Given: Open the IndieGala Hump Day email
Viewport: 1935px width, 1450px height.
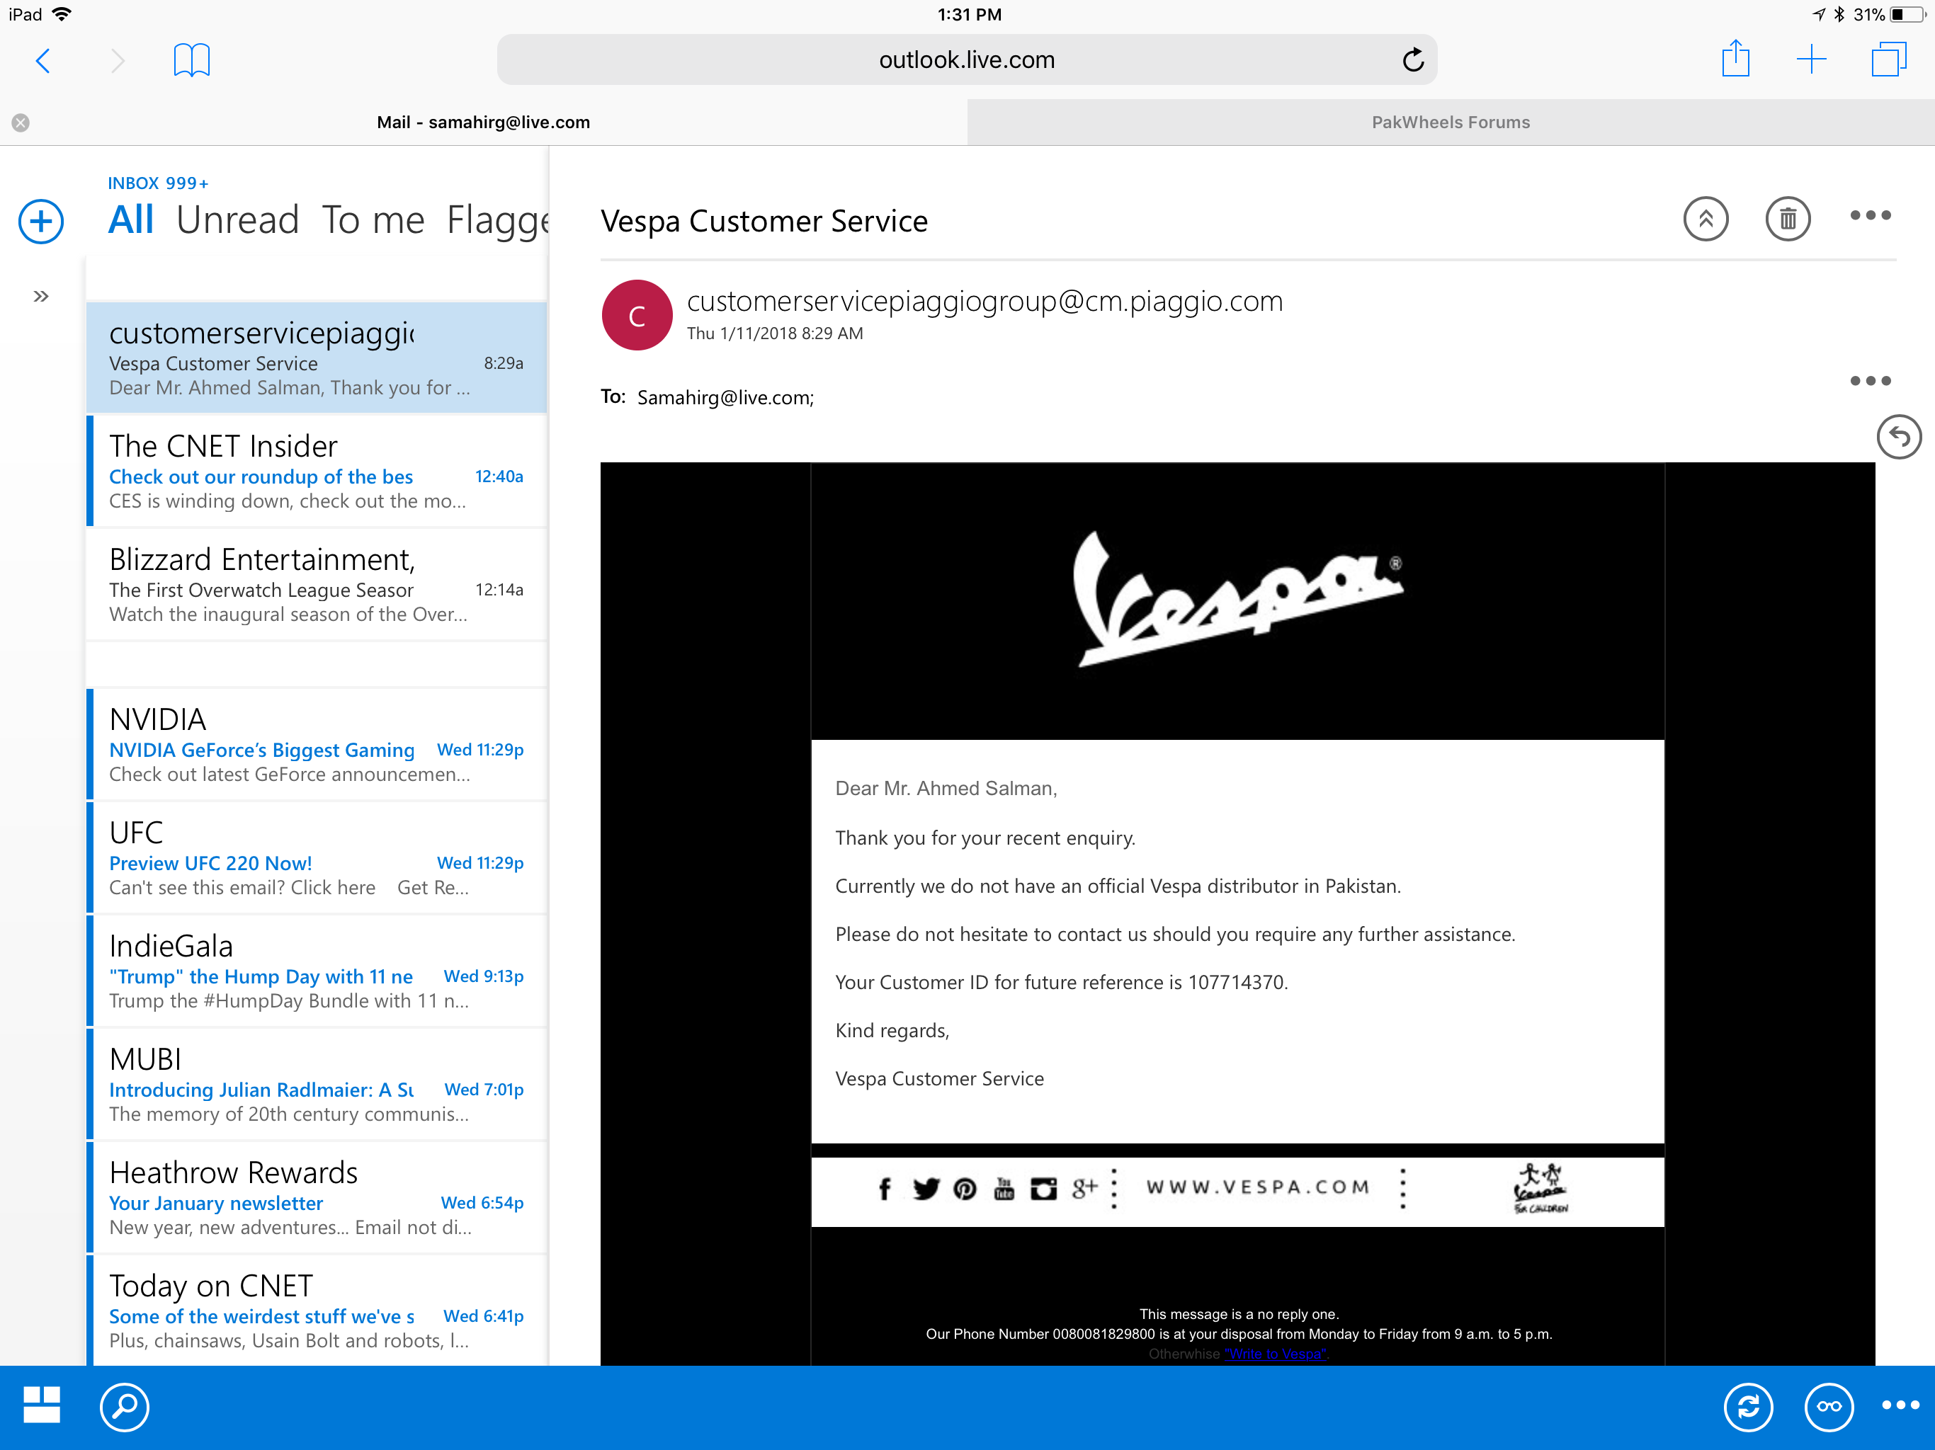Looking at the screenshot, I should tap(317, 971).
